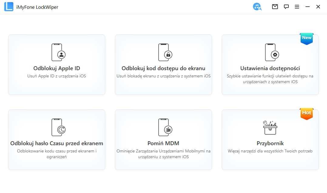Select Odblokuj hasło Czasu przed ekranem
Screen dimensions: 327x193
click(x=57, y=143)
